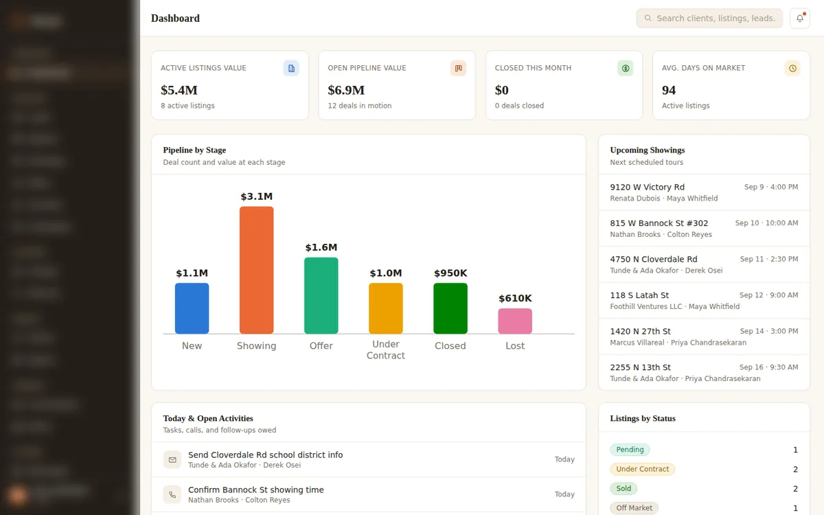Viewport: 824px width, 515px height.
Task: Click Renata Dubois · Maya Whitfield text
Action: (664, 198)
